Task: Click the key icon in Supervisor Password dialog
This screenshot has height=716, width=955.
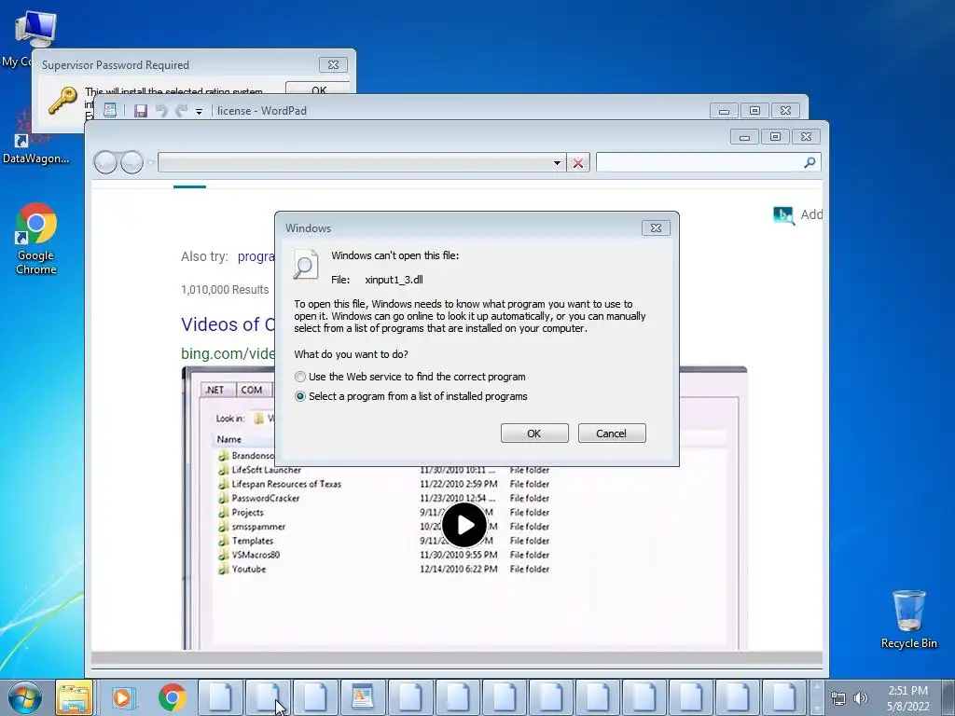Action: pos(62,101)
